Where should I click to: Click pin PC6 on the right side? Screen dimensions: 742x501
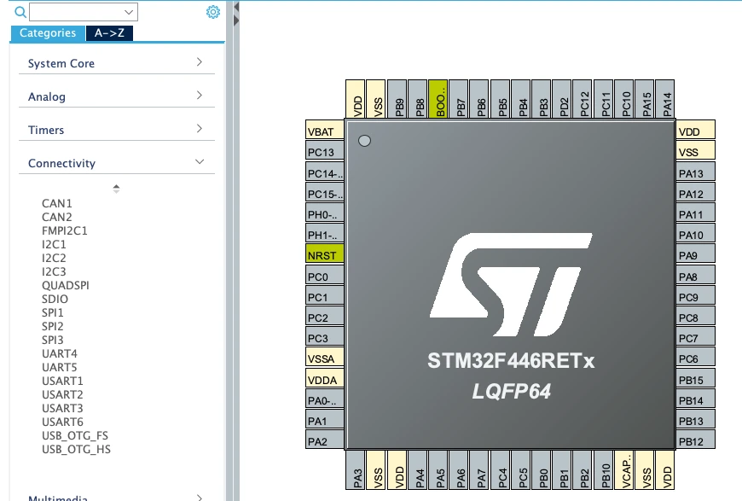696,358
